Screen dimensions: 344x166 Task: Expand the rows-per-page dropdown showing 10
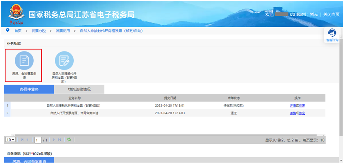[x=10, y=140]
